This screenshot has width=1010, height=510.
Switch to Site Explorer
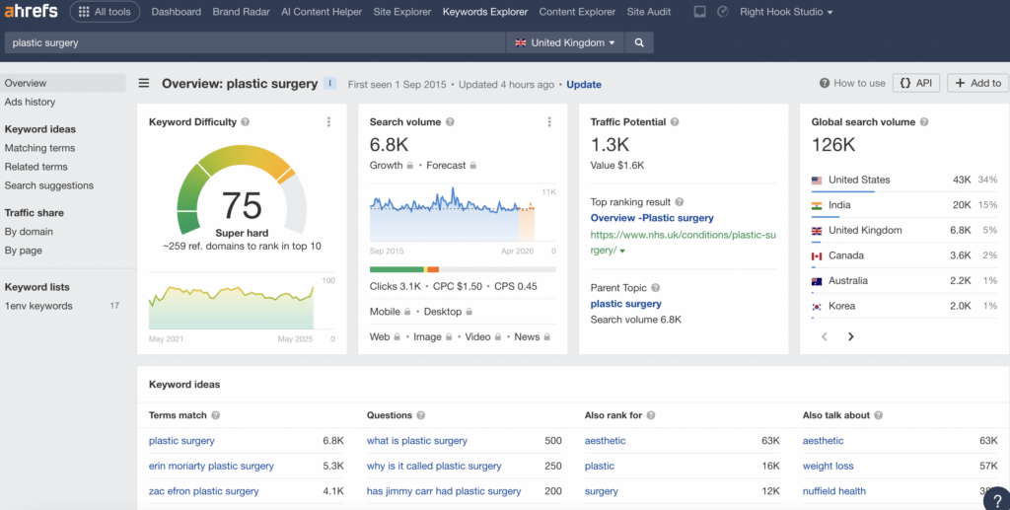click(402, 12)
